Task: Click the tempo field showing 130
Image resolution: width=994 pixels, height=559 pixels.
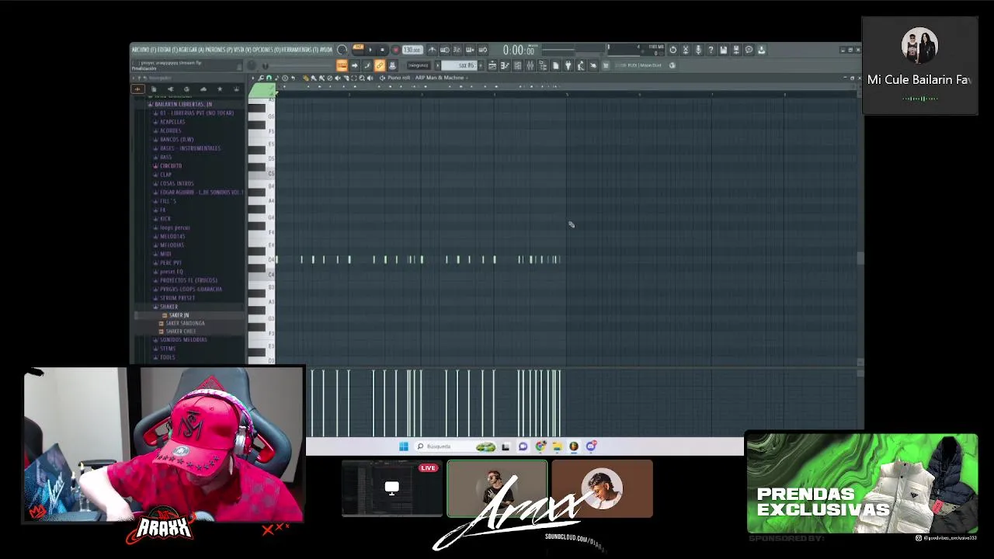Action: pos(412,50)
